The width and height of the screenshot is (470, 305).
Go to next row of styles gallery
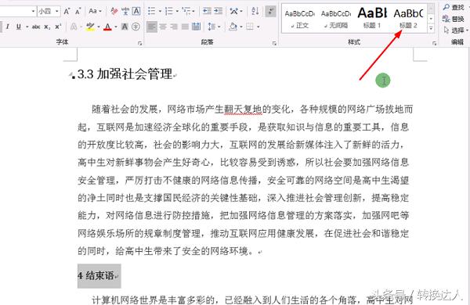(x=431, y=19)
